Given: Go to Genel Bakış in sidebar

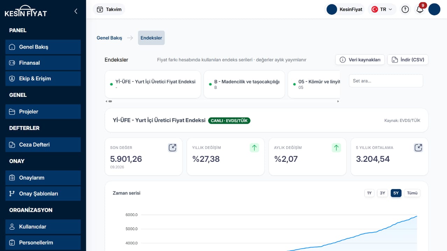Looking at the screenshot, I should tap(43, 47).
